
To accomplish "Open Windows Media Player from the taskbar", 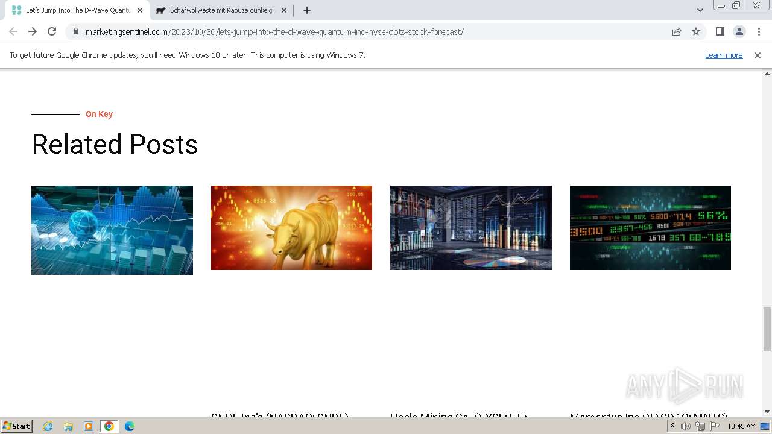I will pyautogui.click(x=89, y=426).
